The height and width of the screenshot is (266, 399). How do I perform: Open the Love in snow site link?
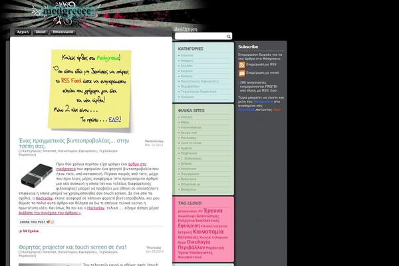click(191, 143)
